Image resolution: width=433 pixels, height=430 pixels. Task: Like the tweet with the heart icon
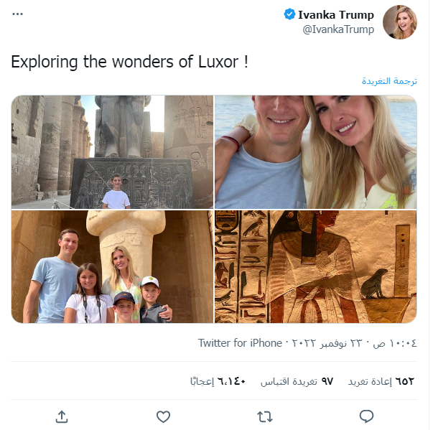click(163, 416)
